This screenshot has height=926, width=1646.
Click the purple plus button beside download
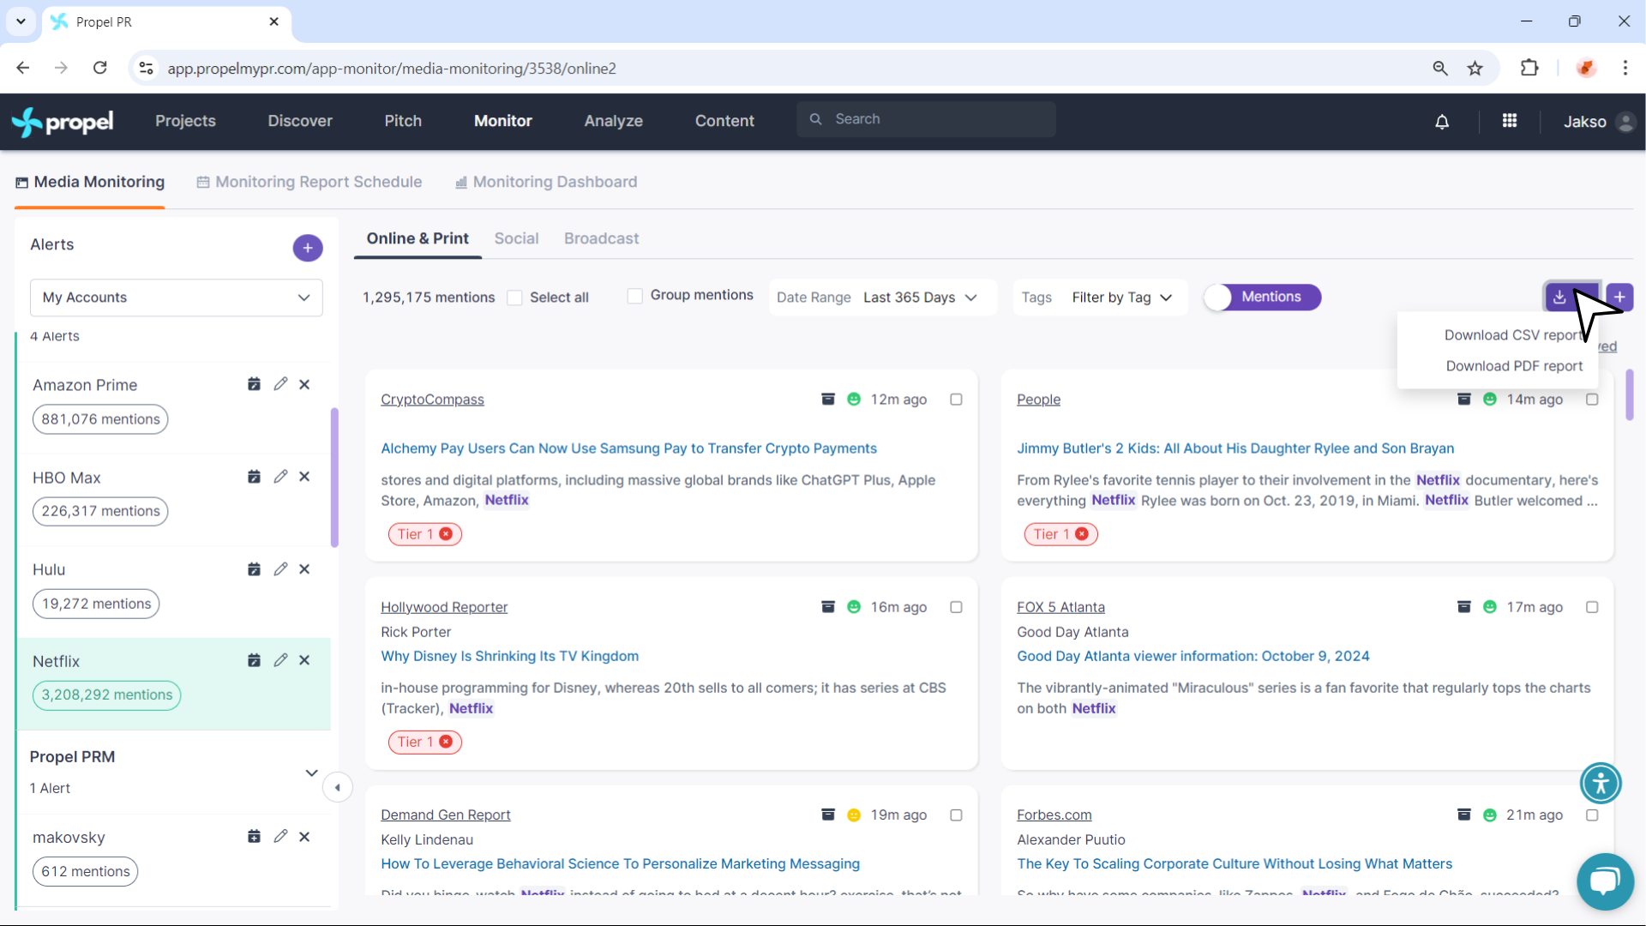(x=1619, y=297)
